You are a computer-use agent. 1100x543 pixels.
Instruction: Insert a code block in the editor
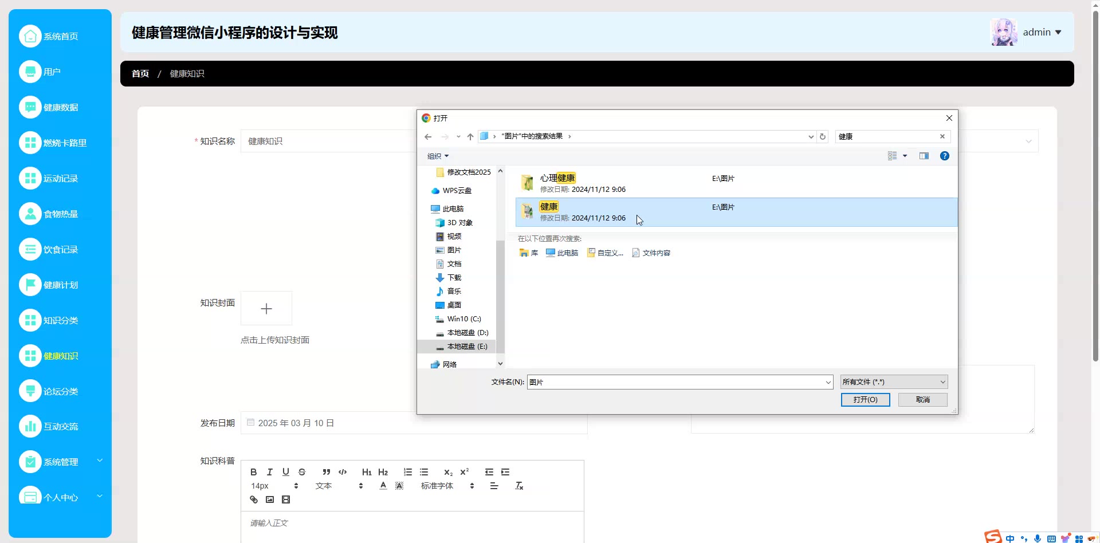[x=343, y=472]
